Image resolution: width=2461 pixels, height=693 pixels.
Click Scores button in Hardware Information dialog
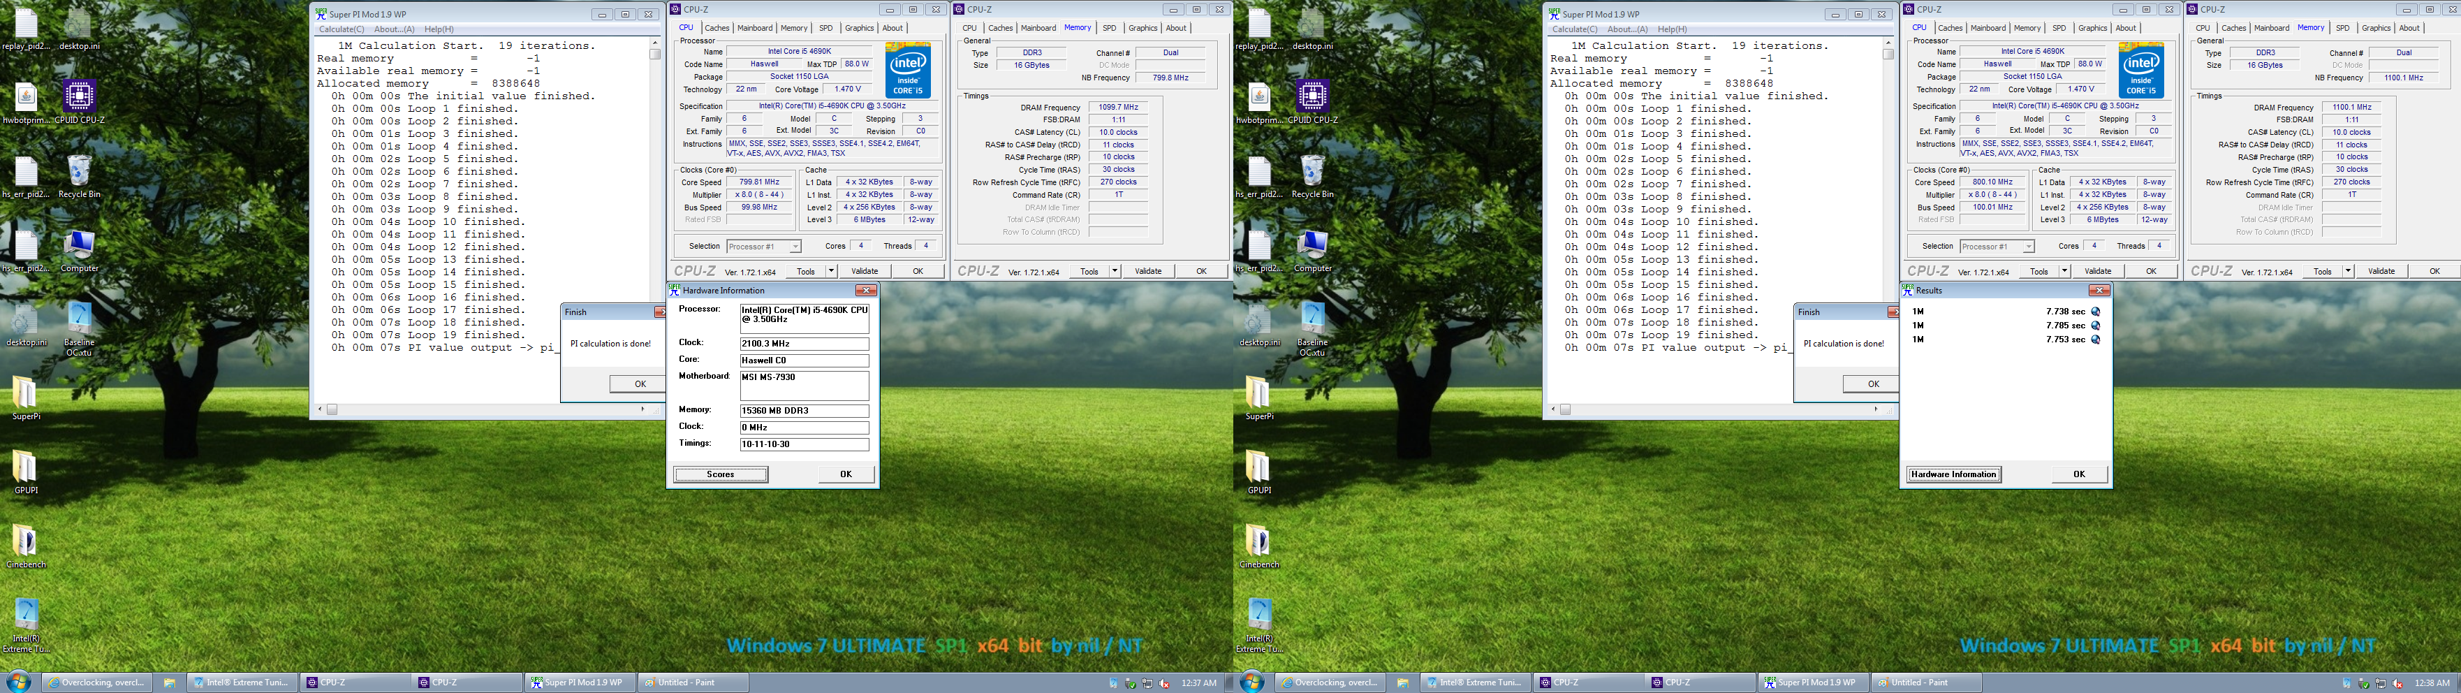[x=720, y=474]
